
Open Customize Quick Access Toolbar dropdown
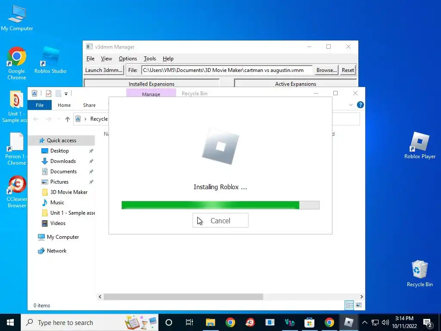pyautogui.click(x=66, y=94)
